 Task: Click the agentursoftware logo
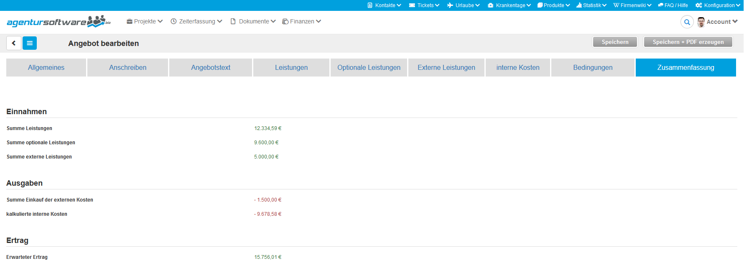(x=59, y=21)
